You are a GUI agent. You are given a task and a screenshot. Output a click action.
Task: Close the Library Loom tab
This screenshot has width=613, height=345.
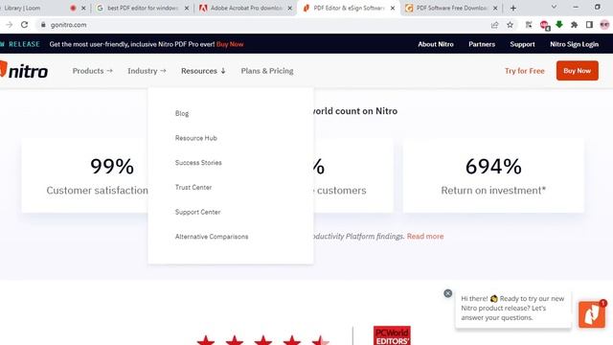coord(83,8)
